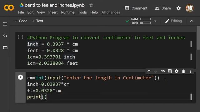Star the notebook
Image resolution: width=200 pixels, height=112 pixels.
click(91, 5)
